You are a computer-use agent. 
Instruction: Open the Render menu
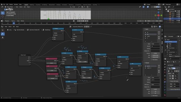11,5
